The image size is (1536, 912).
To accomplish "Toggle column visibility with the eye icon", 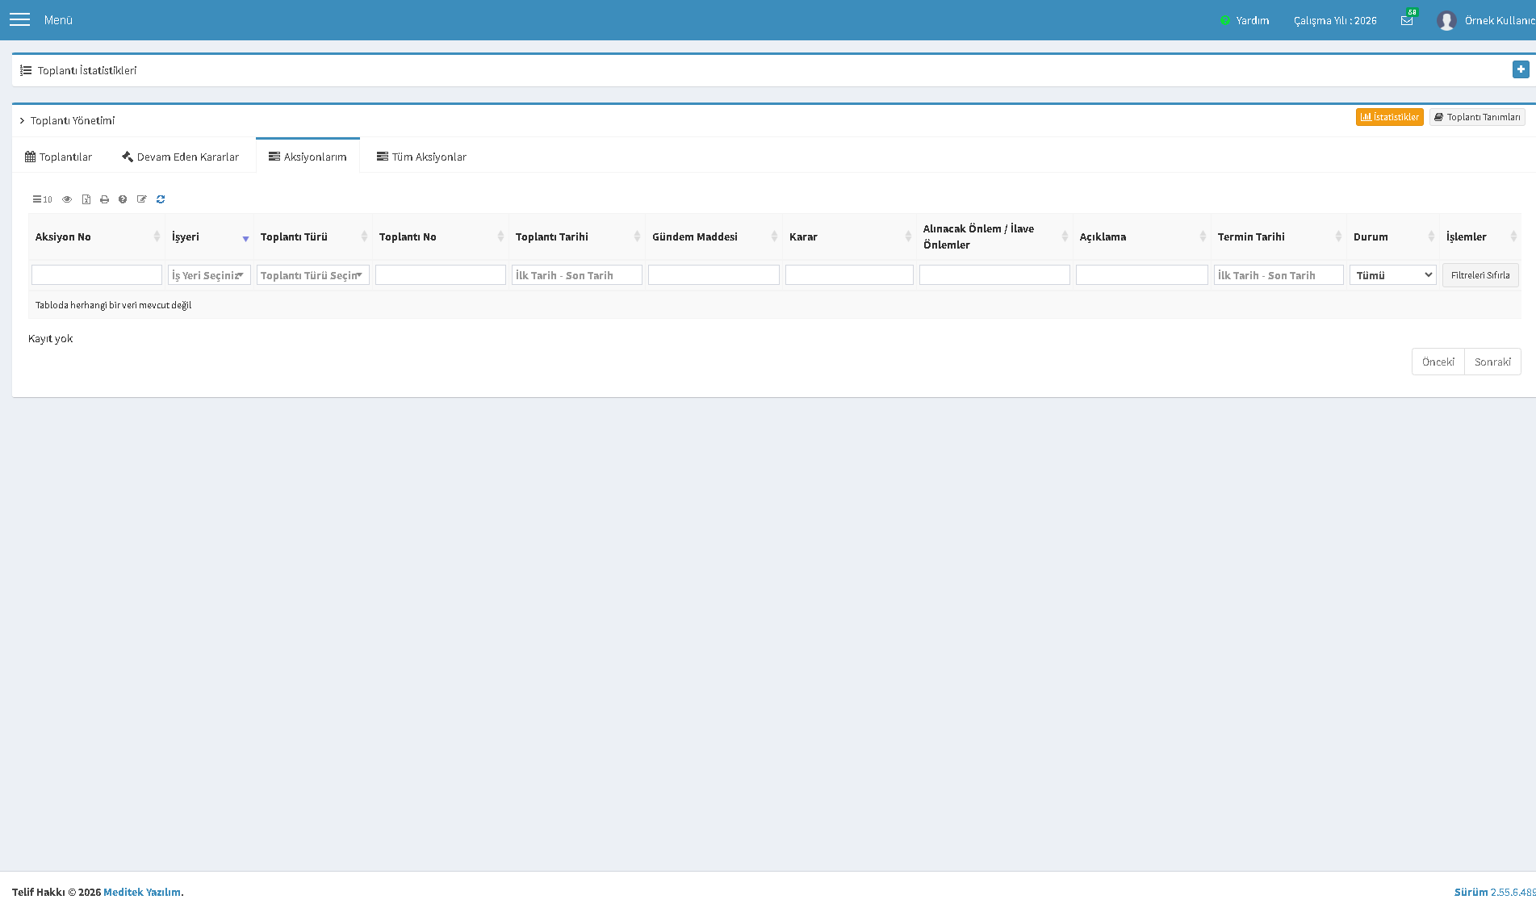I will 67,199.
